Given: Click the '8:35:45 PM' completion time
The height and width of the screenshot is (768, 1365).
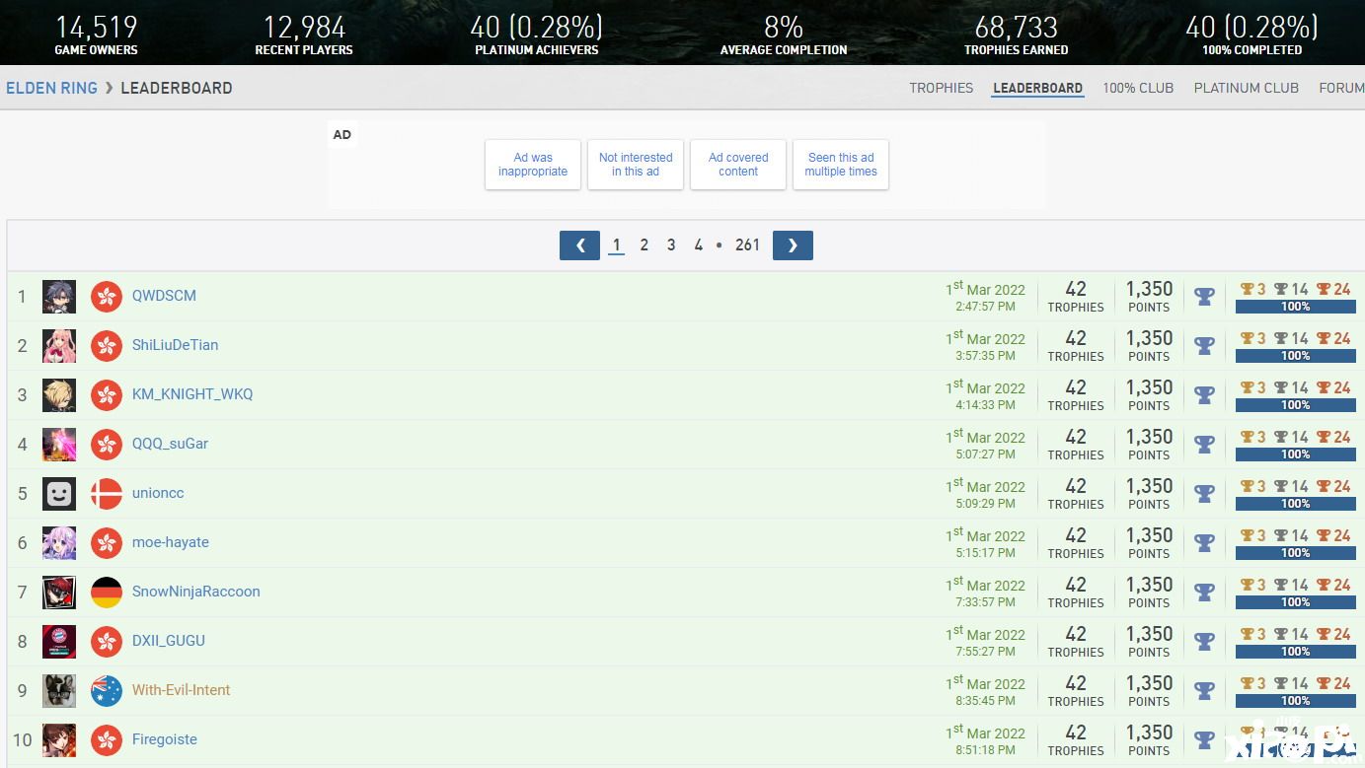Looking at the screenshot, I should coord(985,701).
